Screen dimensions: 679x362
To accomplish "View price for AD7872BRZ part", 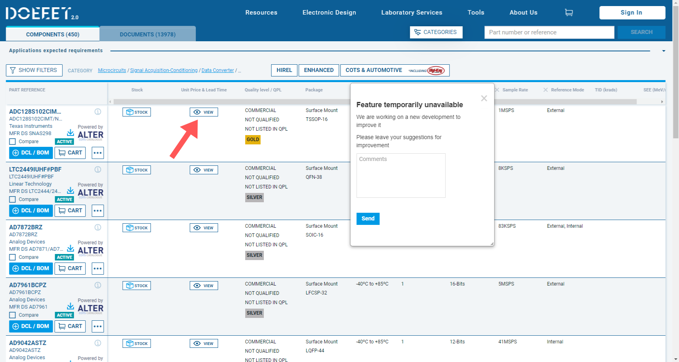I will [x=204, y=228].
